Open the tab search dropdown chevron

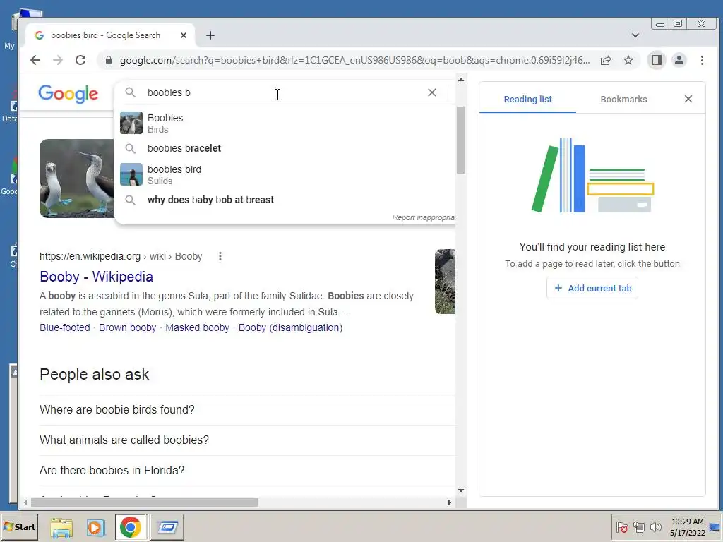point(635,35)
